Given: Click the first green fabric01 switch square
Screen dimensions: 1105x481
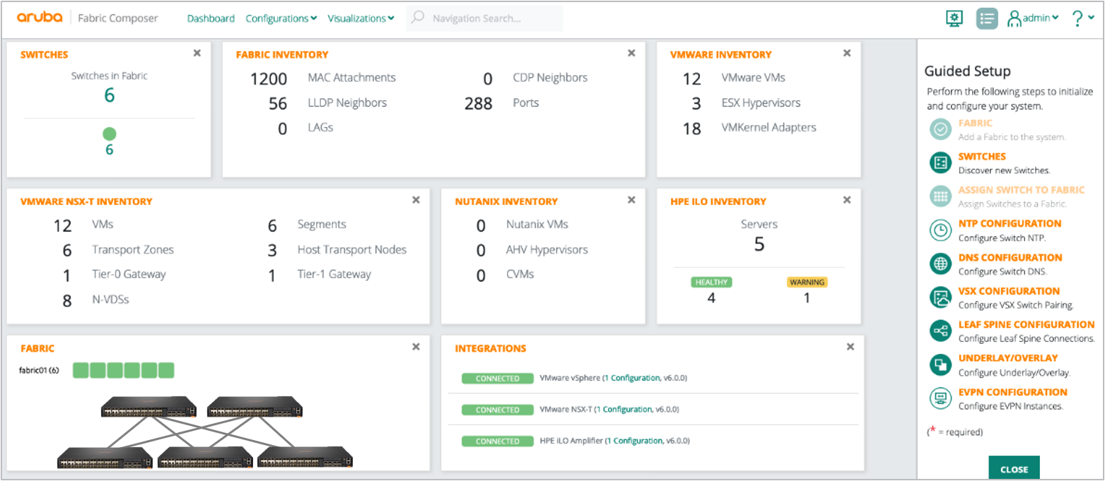Looking at the screenshot, I should click(81, 370).
